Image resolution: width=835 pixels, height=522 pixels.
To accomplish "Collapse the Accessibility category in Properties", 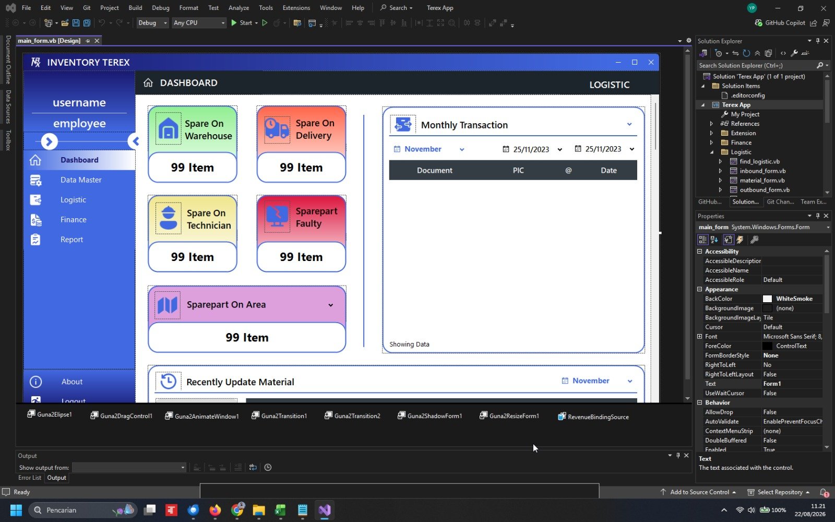I will point(700,251).
